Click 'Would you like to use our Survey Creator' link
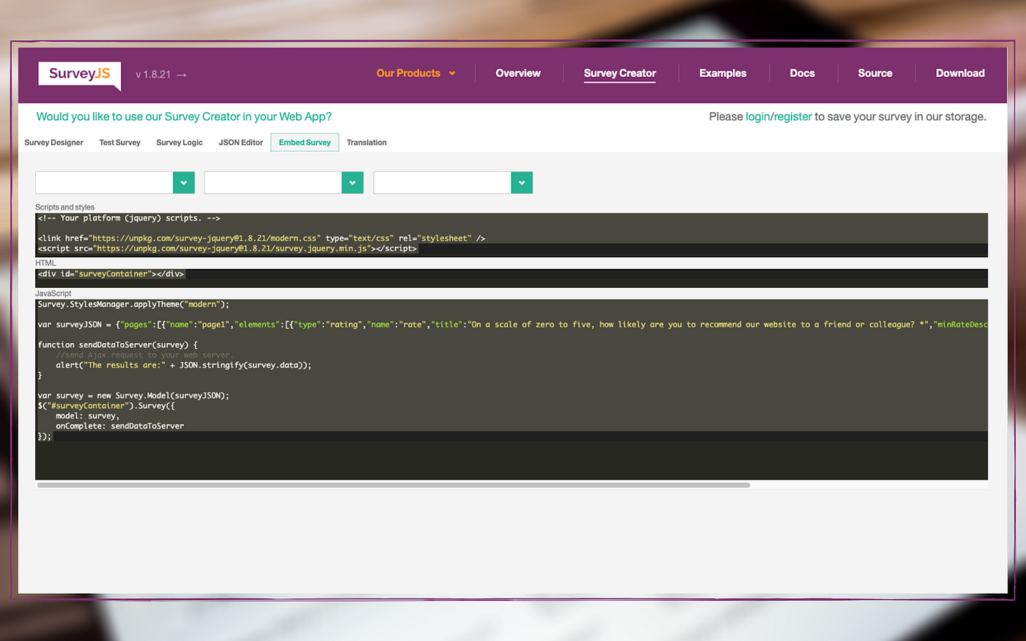This screenshot has height=641, width=1026. coord(184,116)
